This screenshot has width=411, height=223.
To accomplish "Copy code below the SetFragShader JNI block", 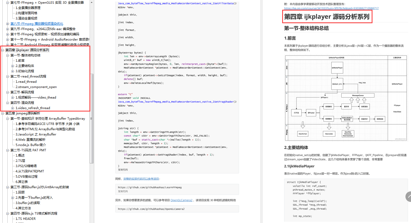I will click(x=123, y=170).
